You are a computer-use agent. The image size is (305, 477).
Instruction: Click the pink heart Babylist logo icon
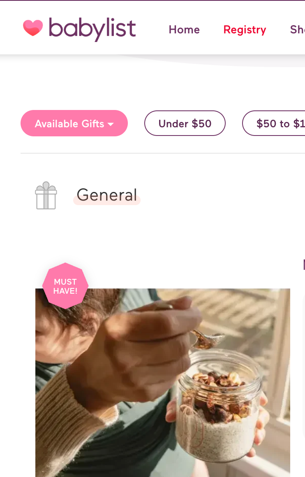tap(33, 28)
